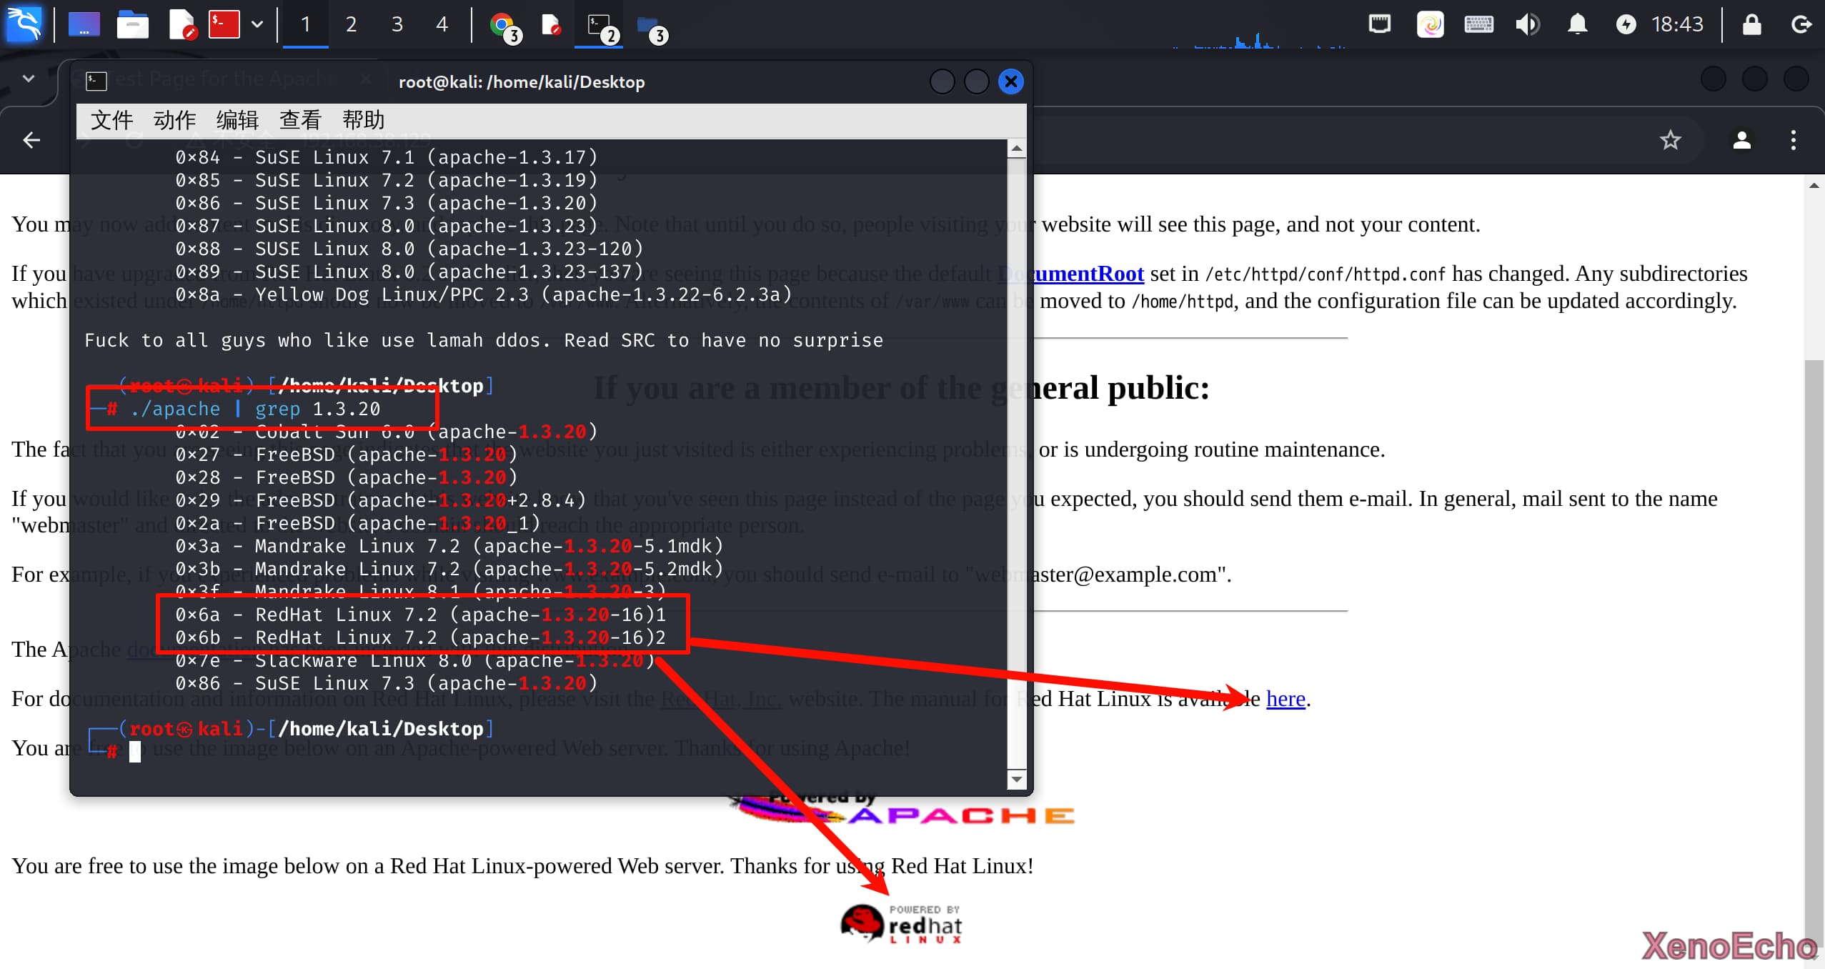Switch to workspace 3
The image size is (1825, 969).
click(397, 24)
